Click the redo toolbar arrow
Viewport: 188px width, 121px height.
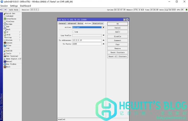coord(5,10)
